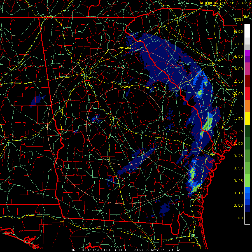Select the black ND swatch at legend bottom
The width and height of the screenshot is (252, 252).
click(x=247, y=218)
